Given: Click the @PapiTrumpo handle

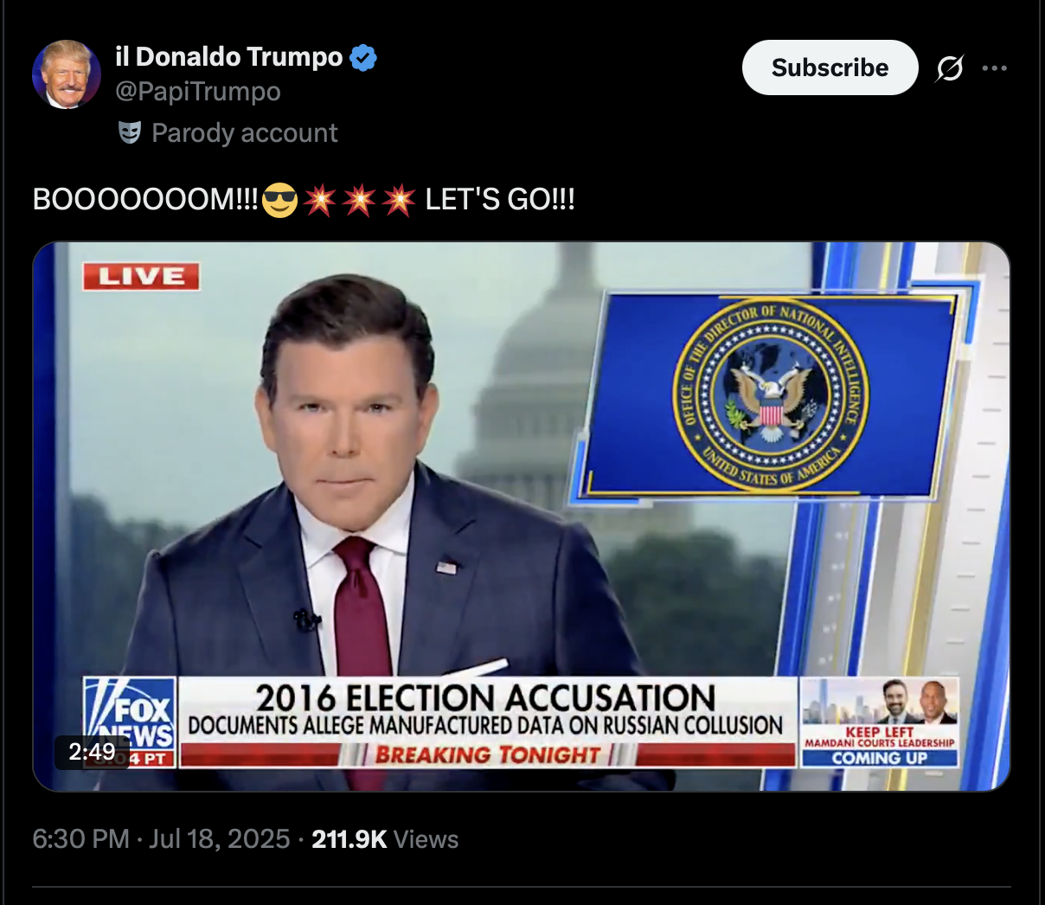Looking at the screenshot, I should 198,92.
